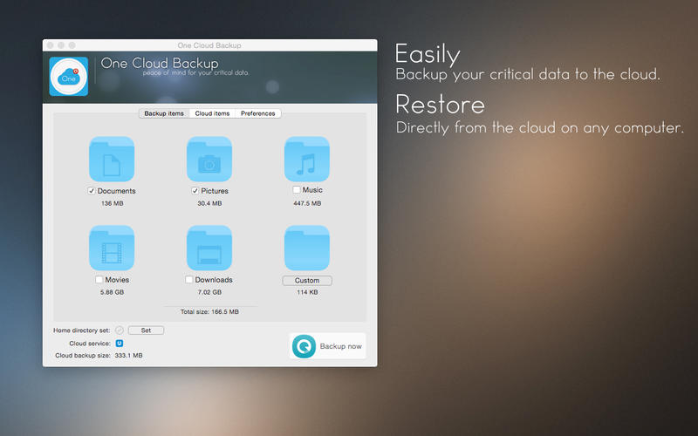Uncheck the Pictures checkbox

195,191
